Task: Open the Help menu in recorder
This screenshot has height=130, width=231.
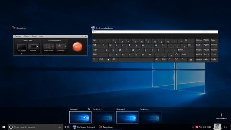Action: pyautogui.click(x=41, y=36)
